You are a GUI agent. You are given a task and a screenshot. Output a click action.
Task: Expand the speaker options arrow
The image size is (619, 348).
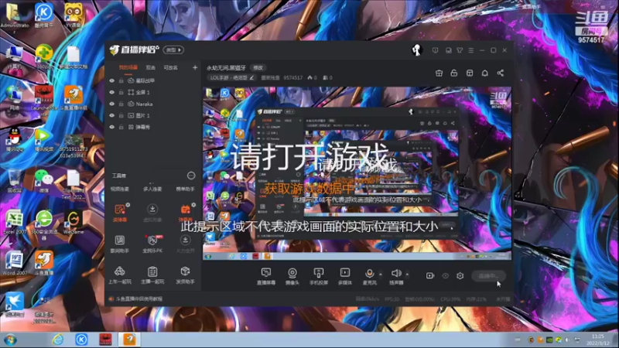(x=407, y=275)
